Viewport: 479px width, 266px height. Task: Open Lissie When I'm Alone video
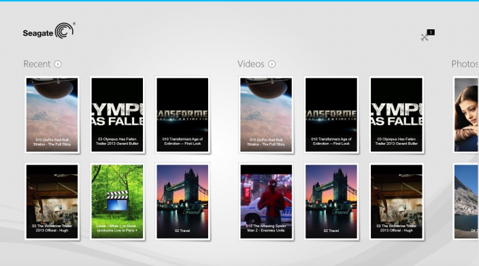pos(117,201)
